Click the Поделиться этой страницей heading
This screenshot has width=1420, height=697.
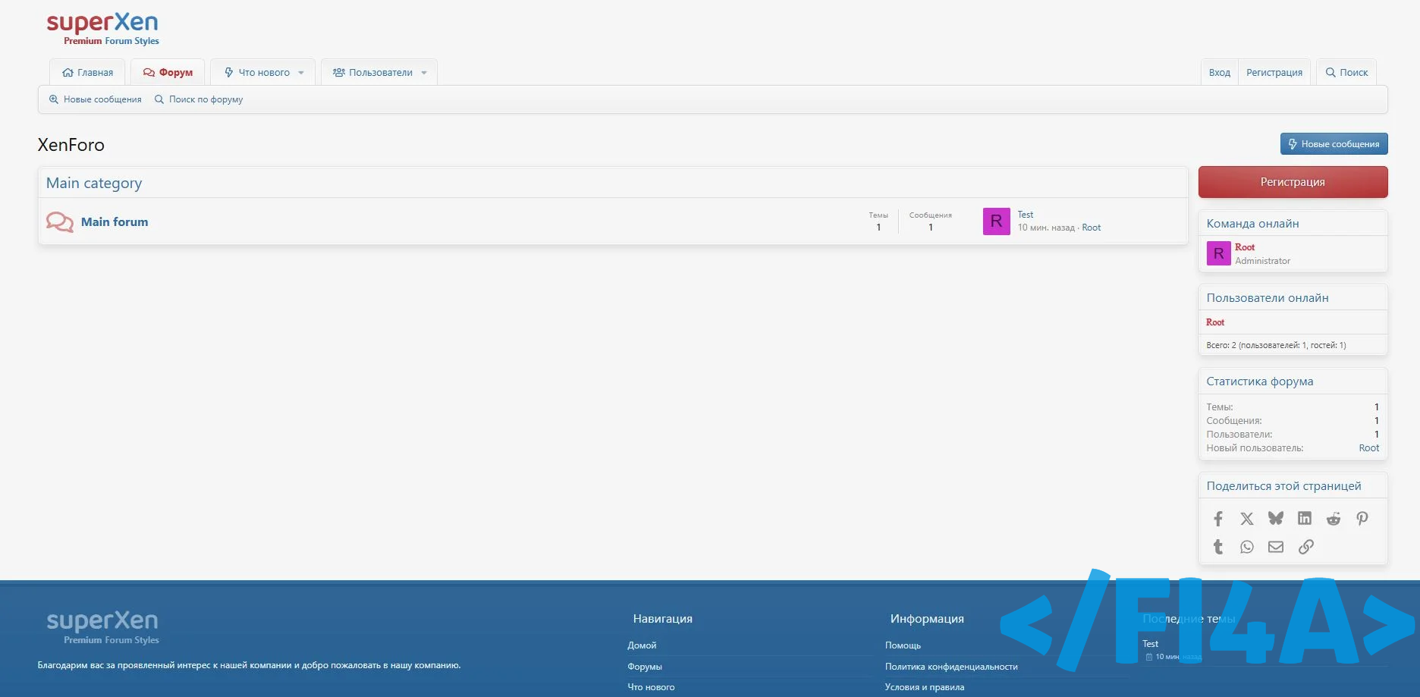click(1283, 486)
